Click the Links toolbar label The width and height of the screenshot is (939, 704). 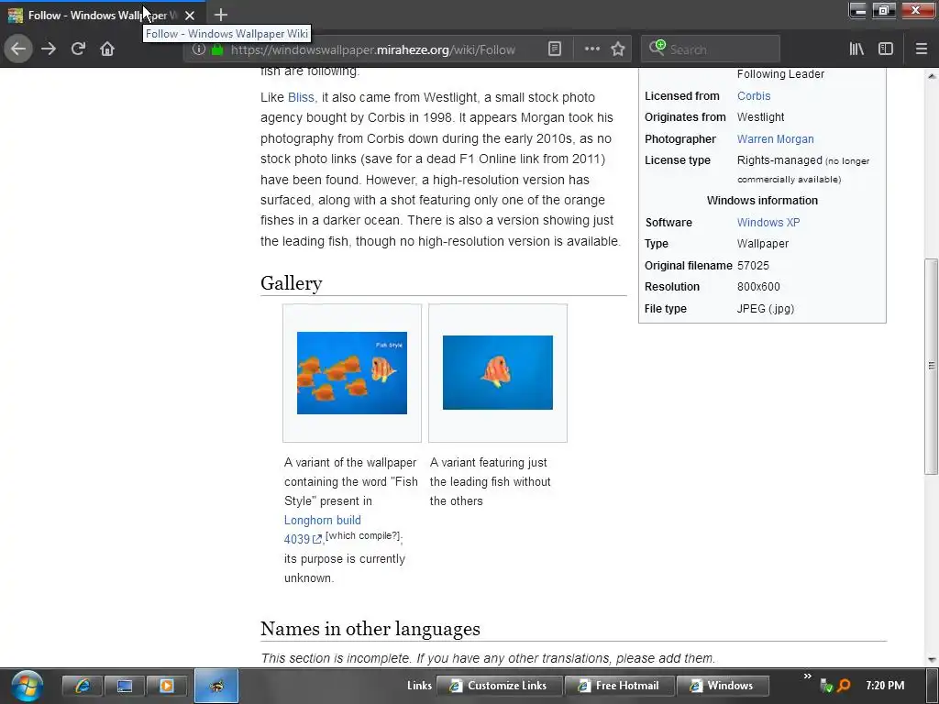[419, 686]
